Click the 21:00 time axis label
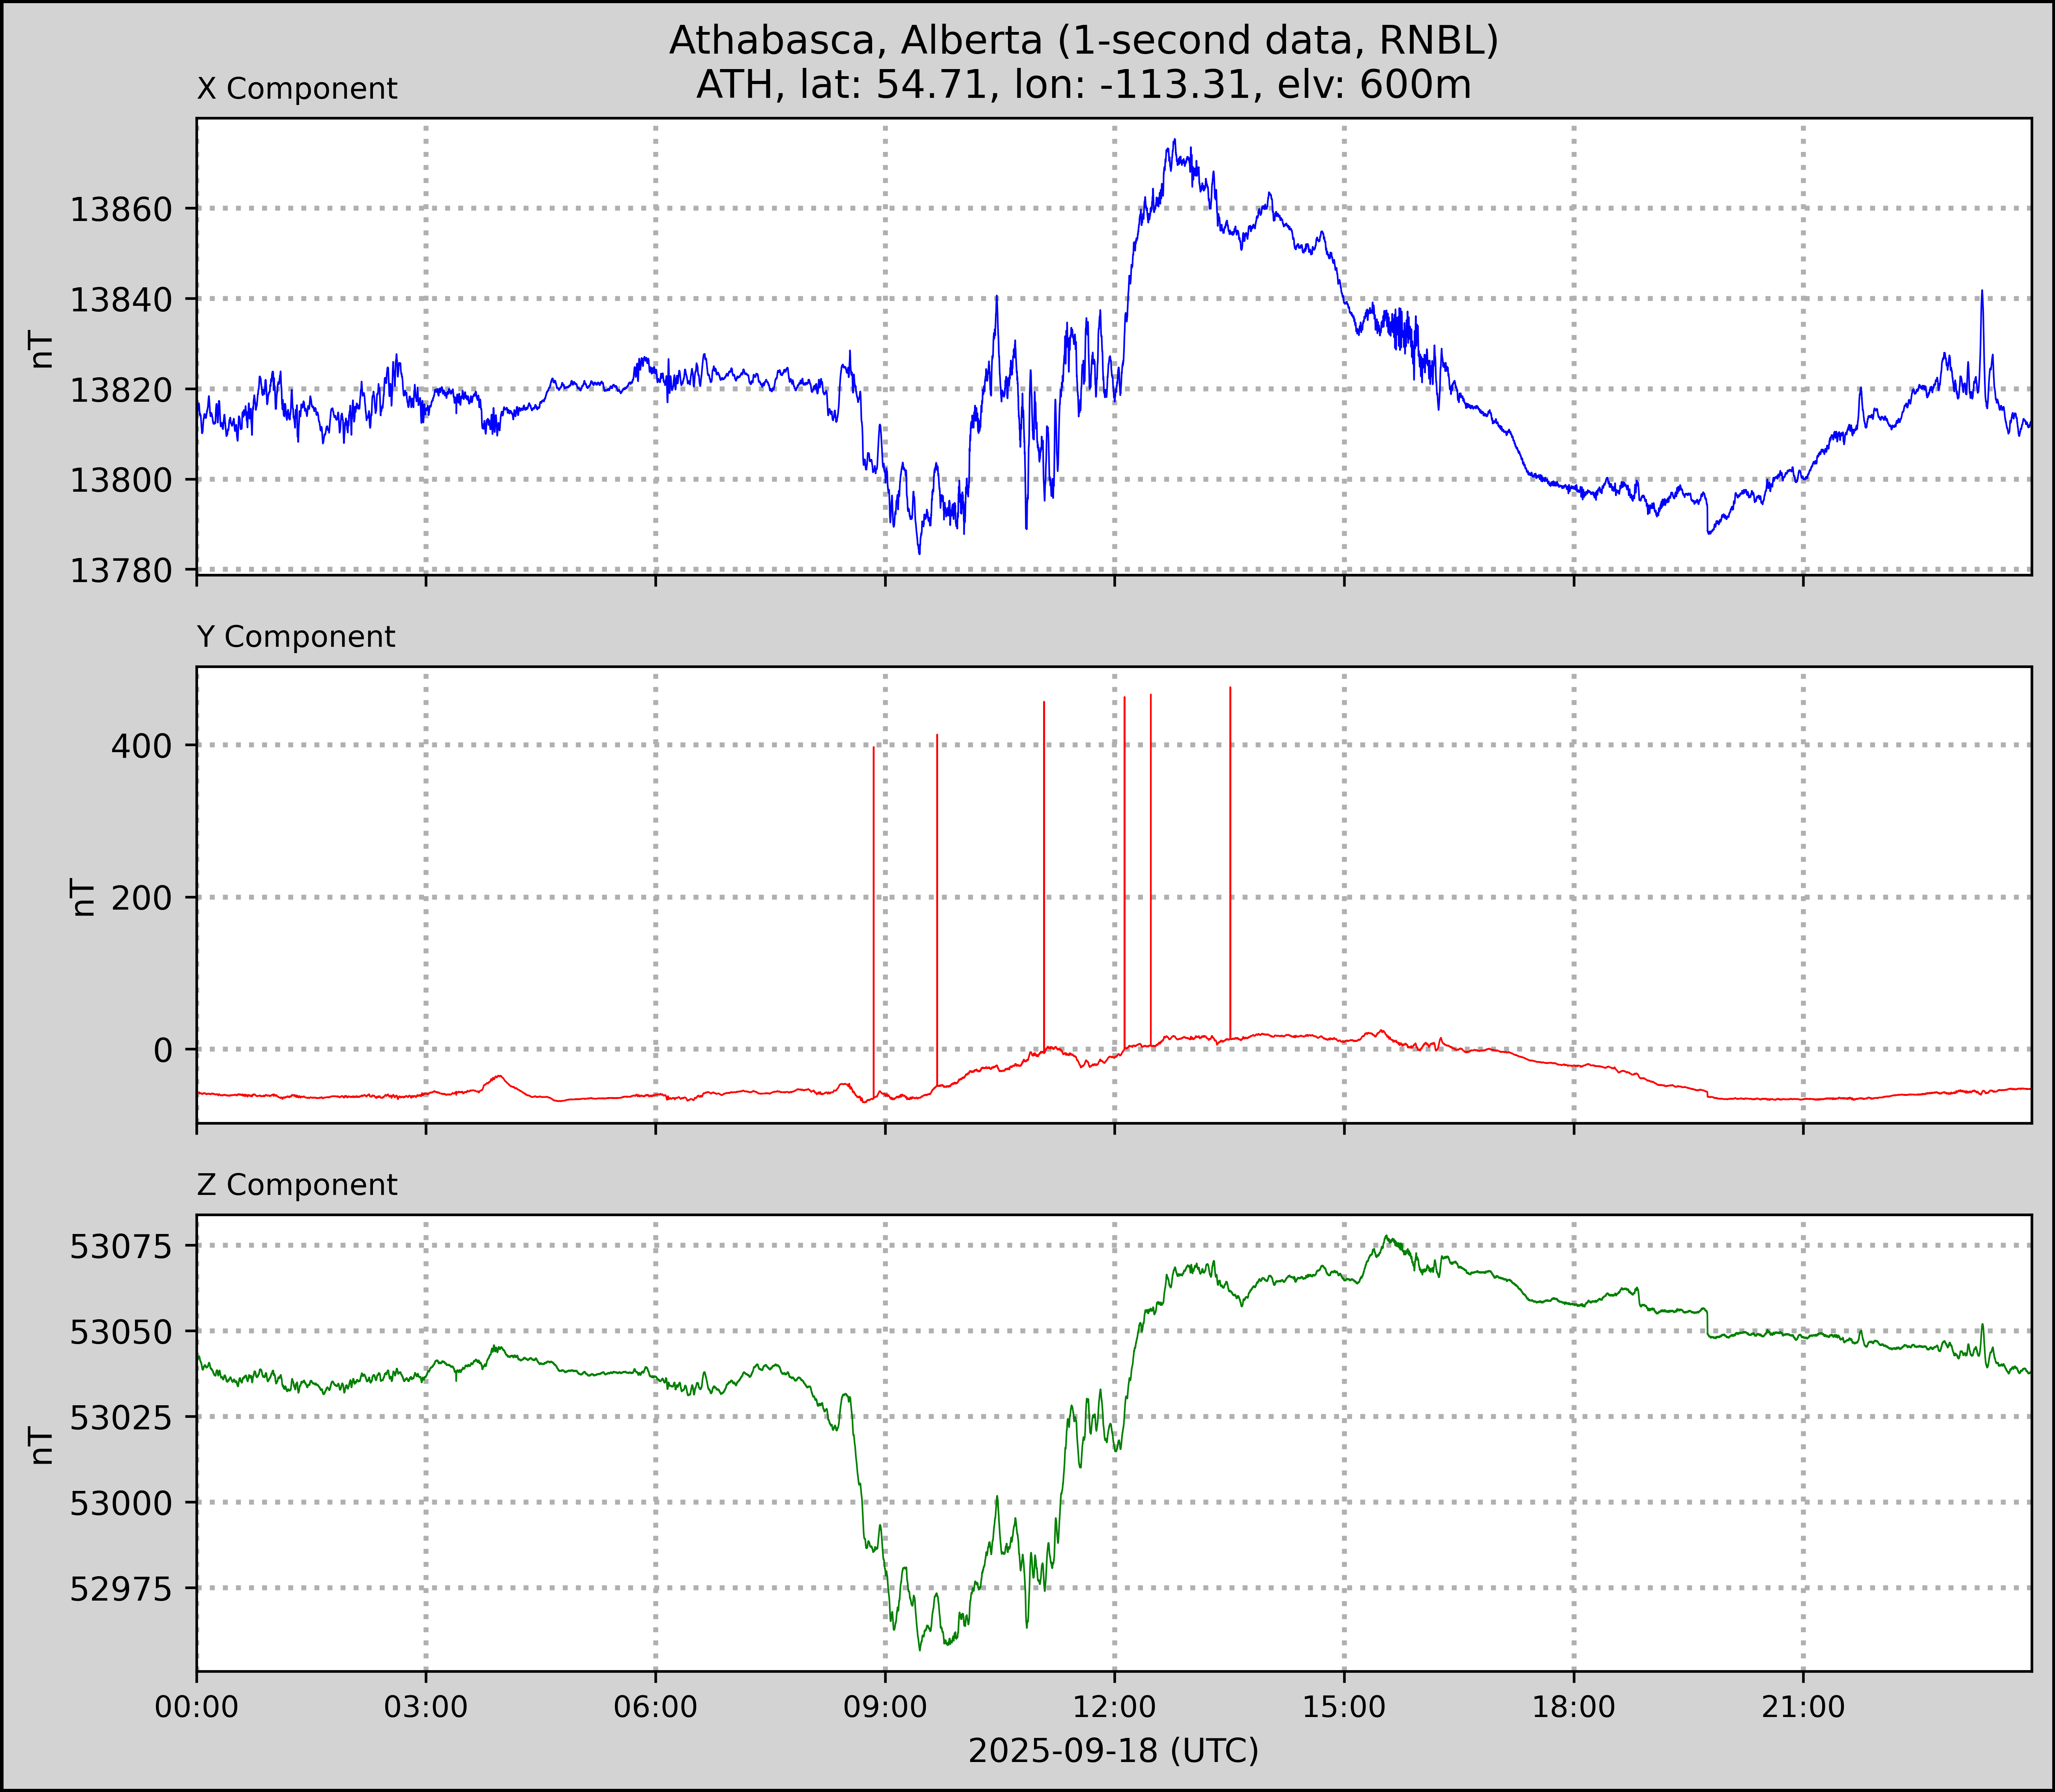Viewport: 2055px width, 1792px height. (x=1803, y=1707)
